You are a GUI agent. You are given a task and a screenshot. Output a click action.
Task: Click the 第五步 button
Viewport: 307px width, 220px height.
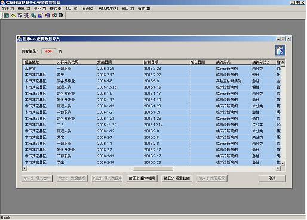pos(177,178)
